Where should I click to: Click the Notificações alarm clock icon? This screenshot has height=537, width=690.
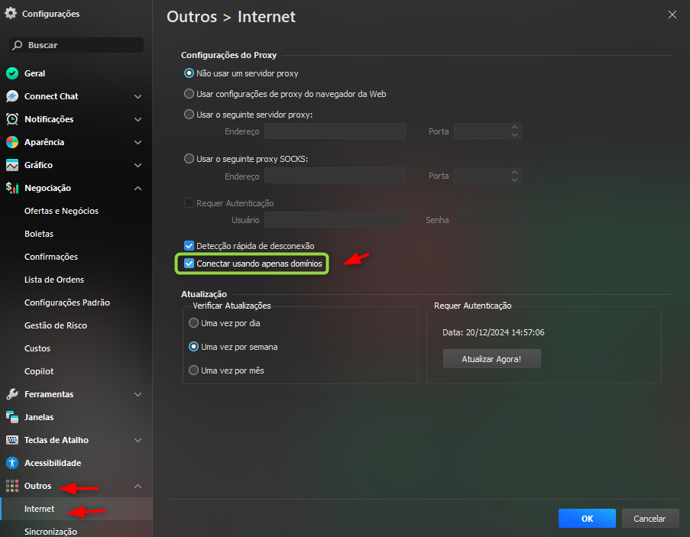tap(11, 120)
